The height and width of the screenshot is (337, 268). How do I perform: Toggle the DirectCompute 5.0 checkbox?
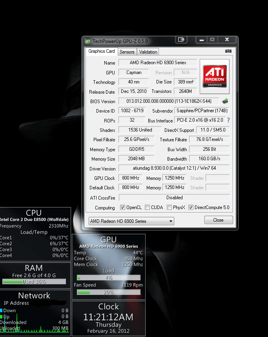191,207
